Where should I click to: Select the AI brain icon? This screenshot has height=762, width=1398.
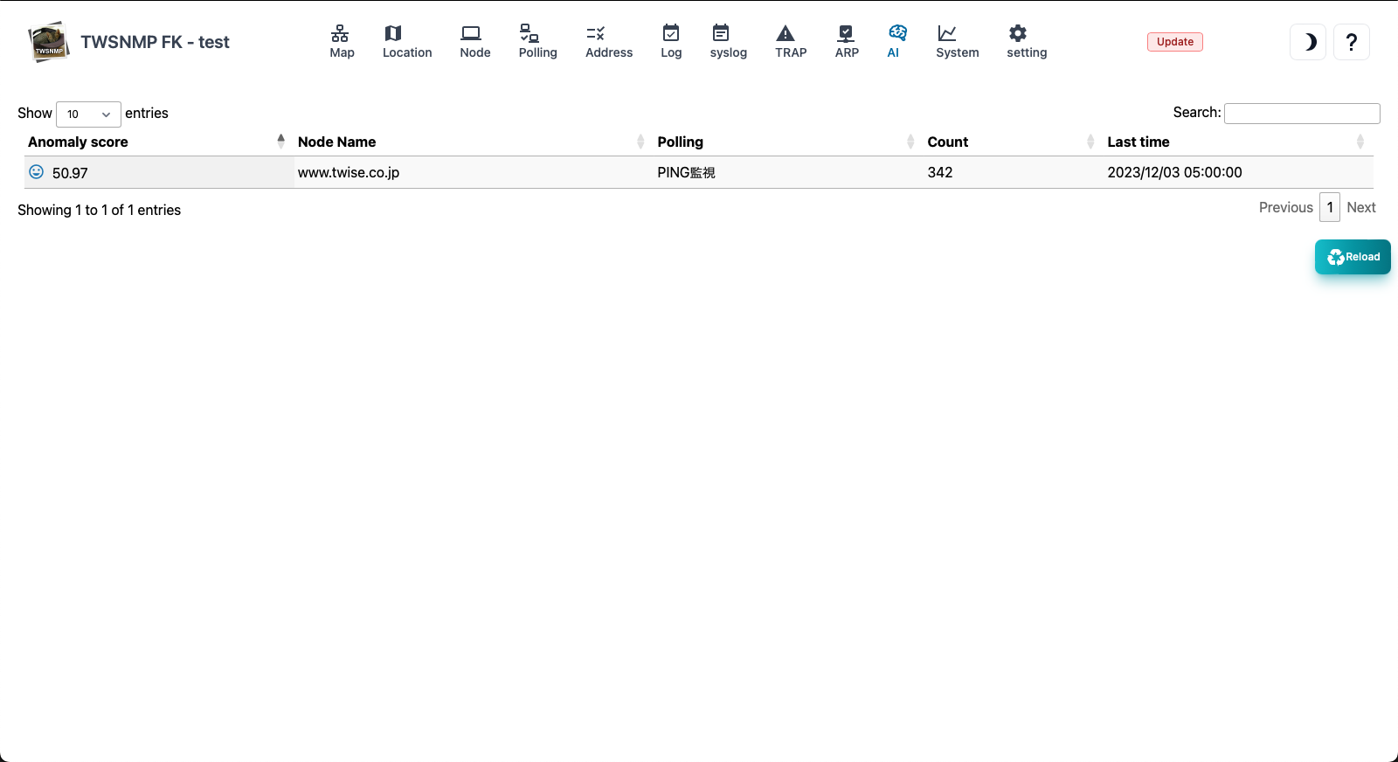pos(897,34)
